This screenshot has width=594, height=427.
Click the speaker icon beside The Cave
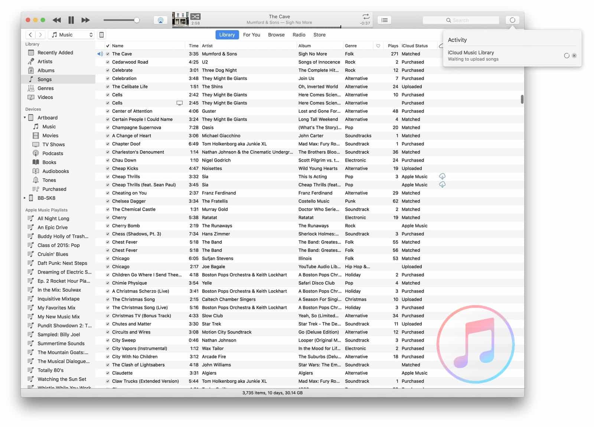100,54
